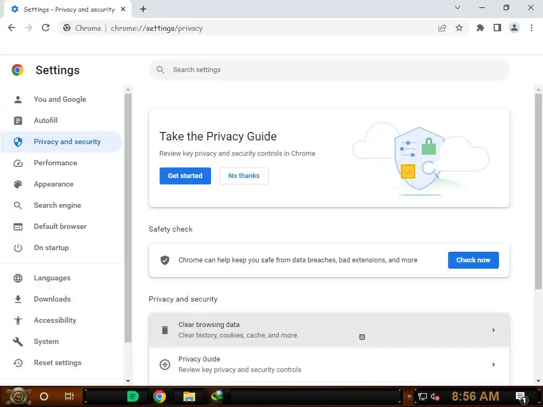Click the Reset settings history icon
The image size is (543, 407).
coord(18,362)
